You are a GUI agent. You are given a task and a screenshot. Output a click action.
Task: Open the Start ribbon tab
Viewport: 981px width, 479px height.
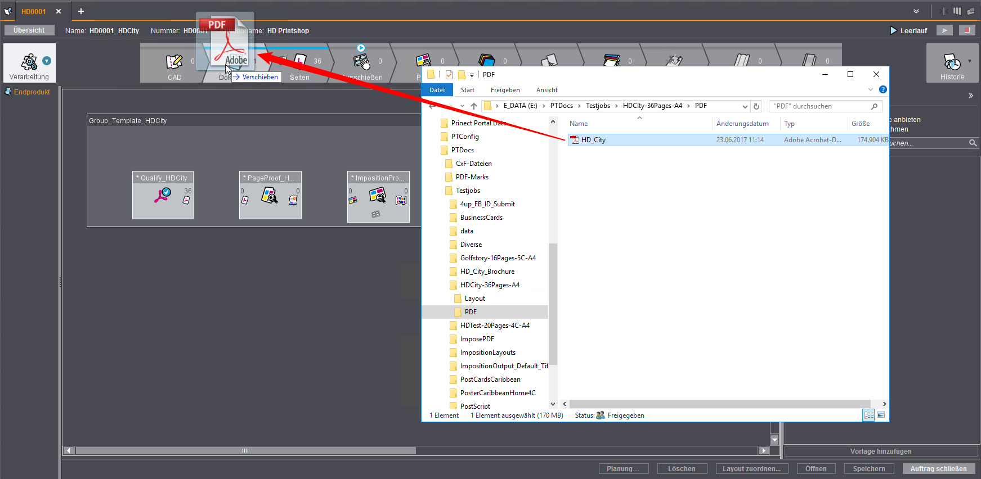[468, 90]
